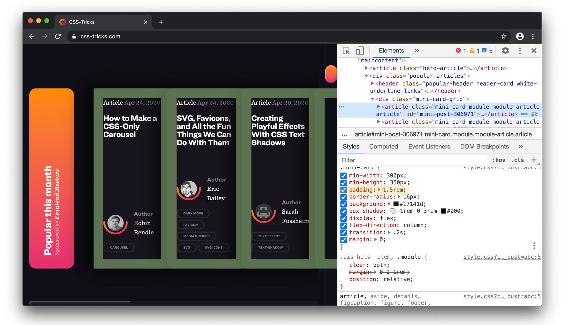Uncheck the padding property checkbox
Image resolution: width=566 pixels, height=325 pixels.
pyautogui.click(x=344, y=190)
